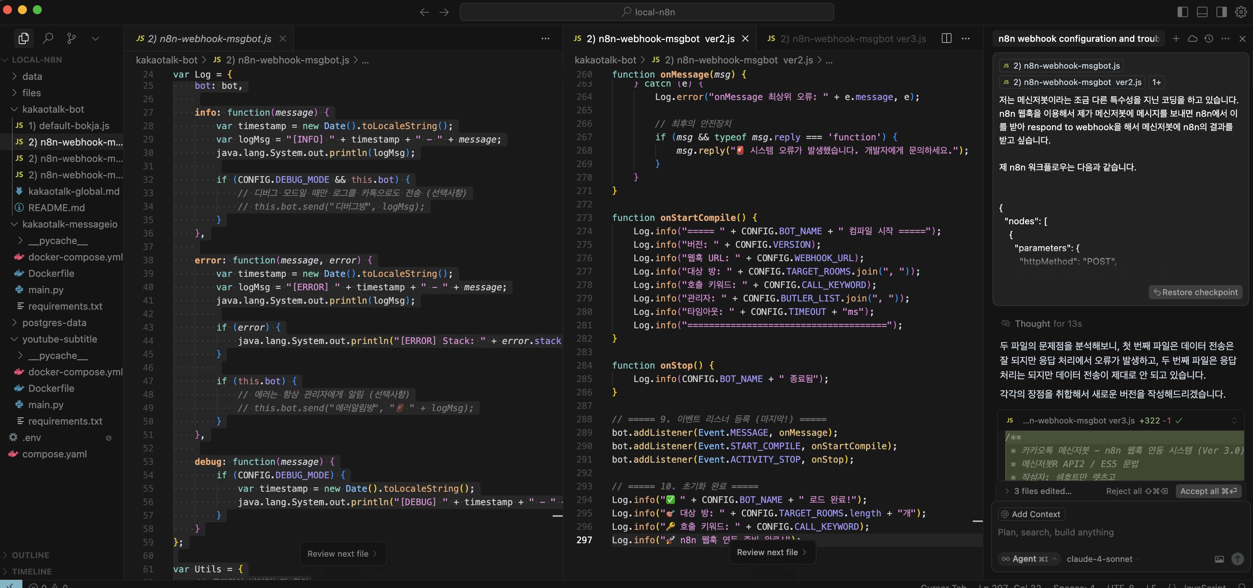Expand the Thought for 13s section
Screen dimensions: 1253x588
1042,323
